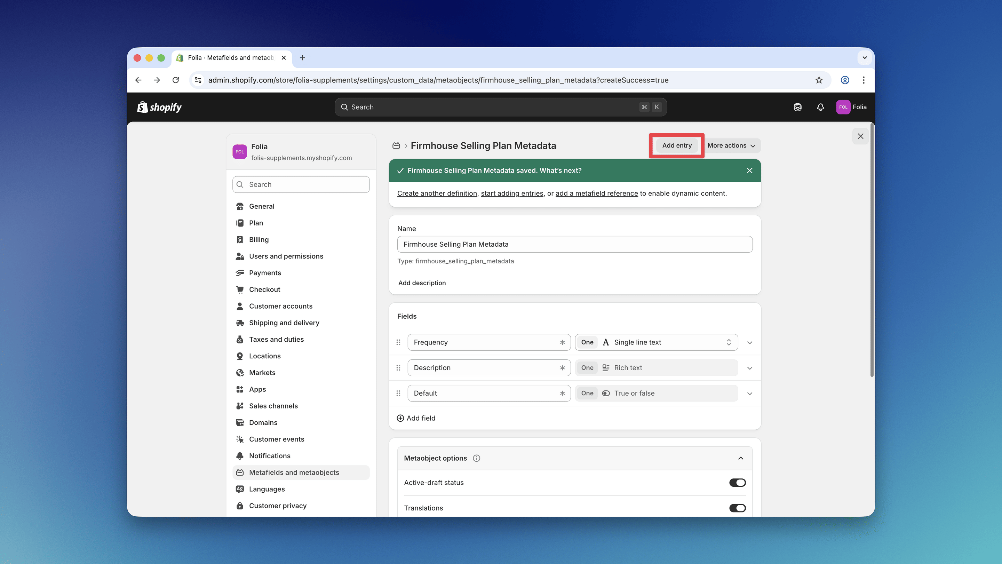Click the drag handle for Frequency field
This screenshot has width=1002, height=564.
(398, 342)
